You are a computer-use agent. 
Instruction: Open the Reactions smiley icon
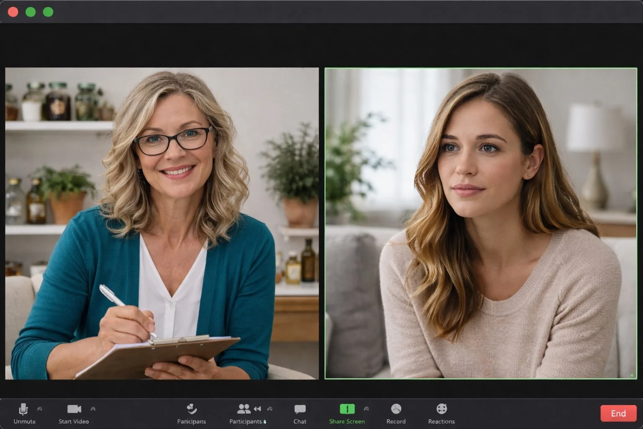pos(441,409)
